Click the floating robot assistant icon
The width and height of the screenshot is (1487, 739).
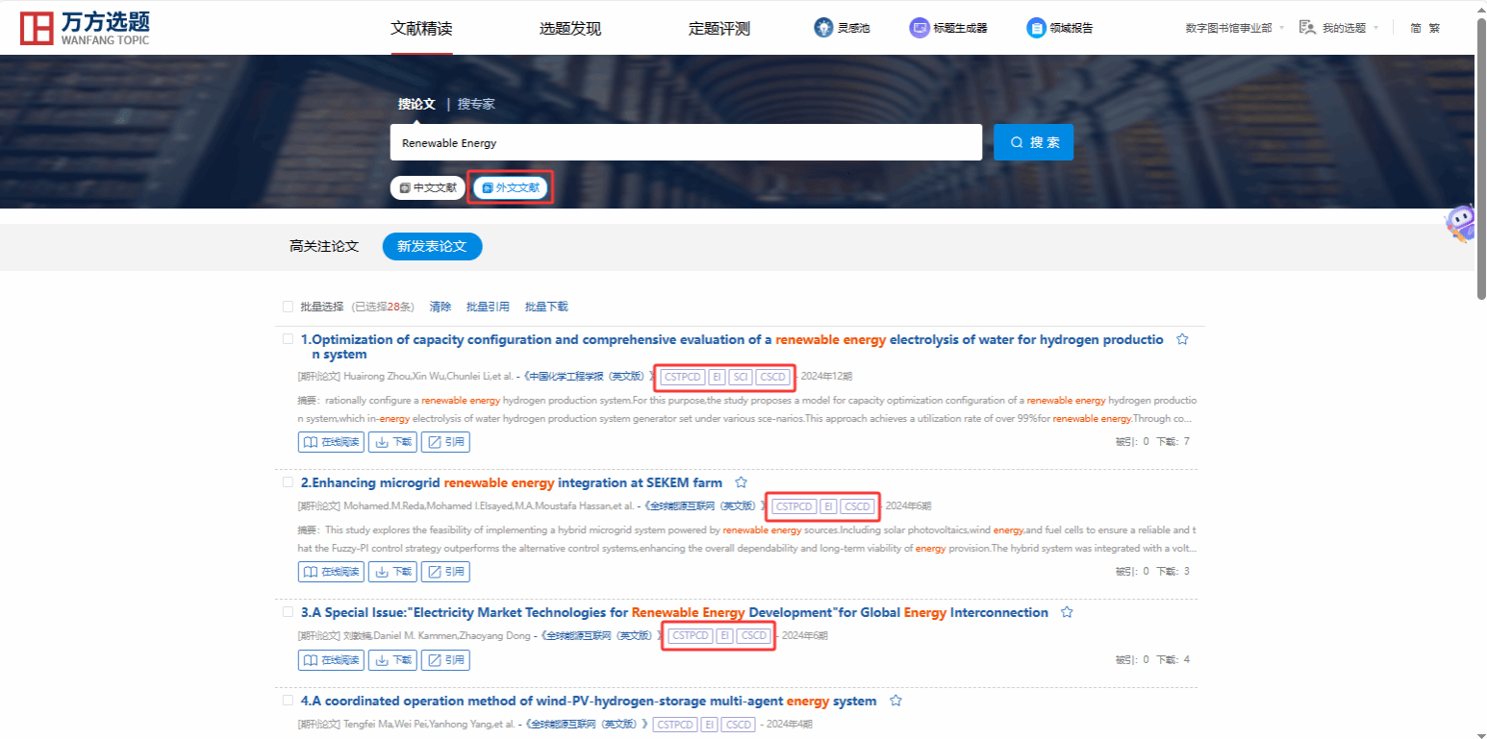tap(1460, 224)
